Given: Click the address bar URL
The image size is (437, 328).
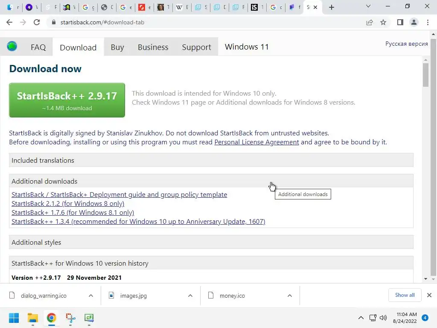Looking at the screenshot, I should pyautogui.click(x=102, y=22).
